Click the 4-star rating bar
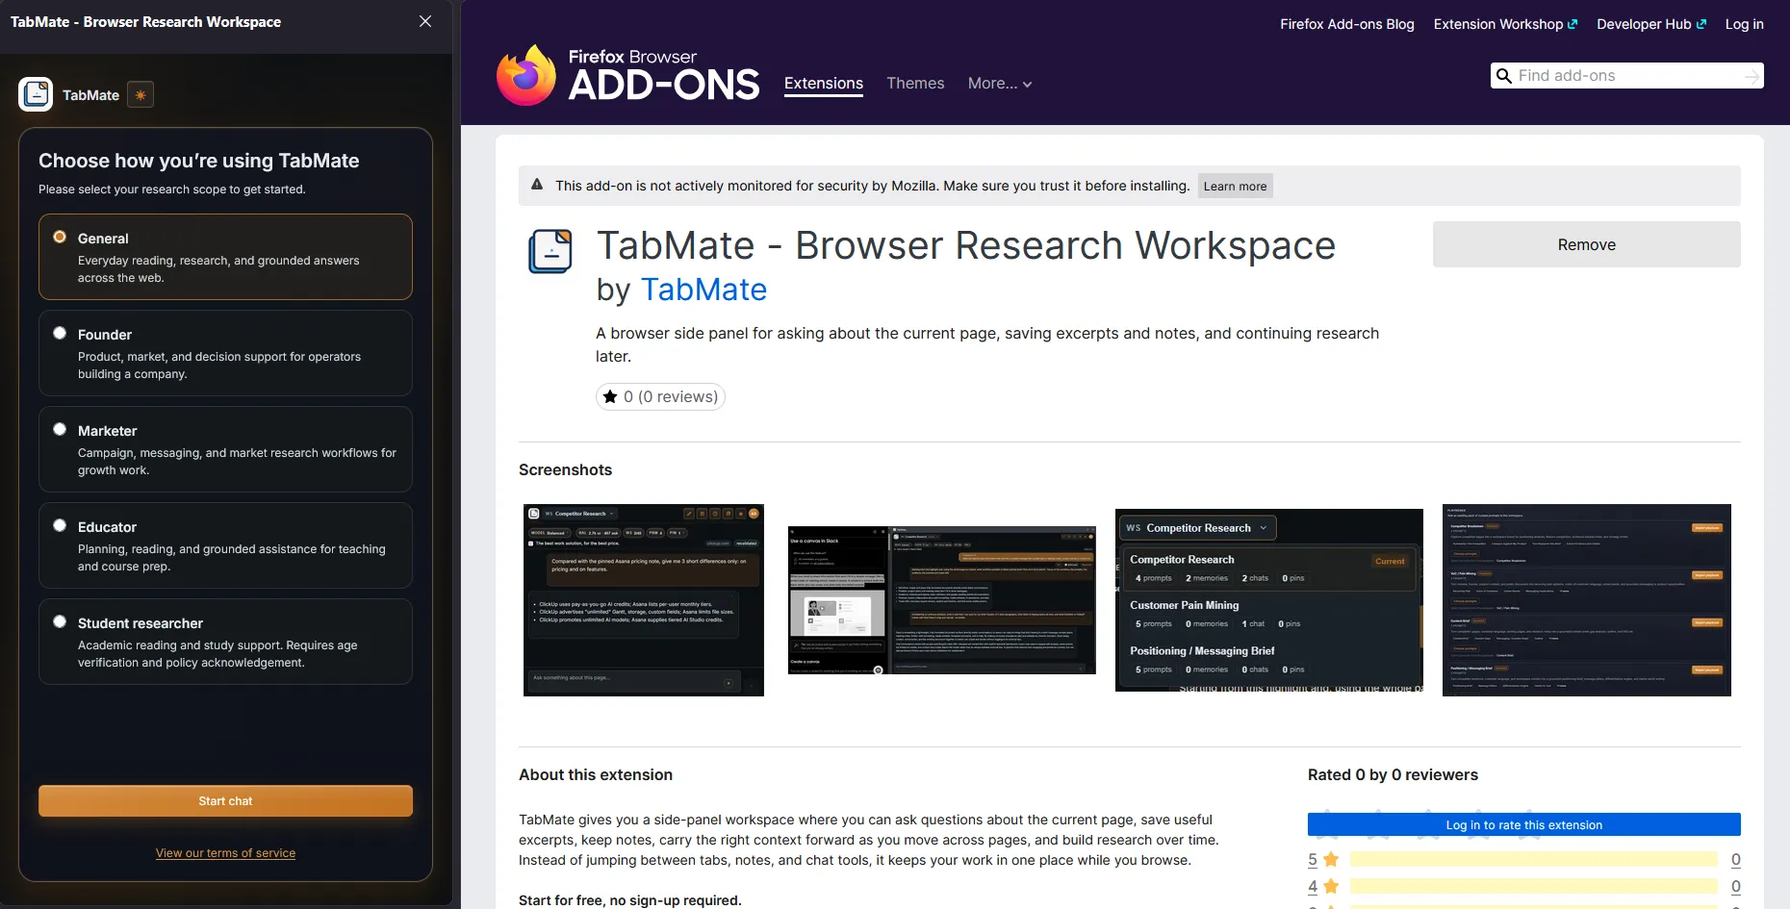The height and width of the screenshot is (909, 1790). 1534,886
